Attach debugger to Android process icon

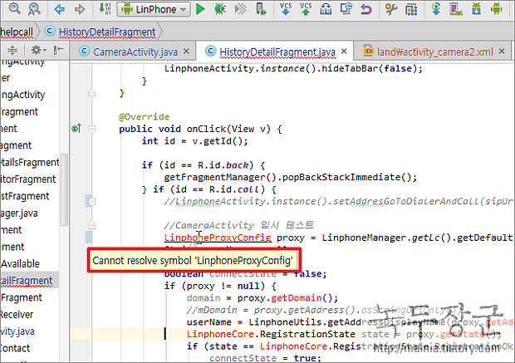[x=261, y=9]
